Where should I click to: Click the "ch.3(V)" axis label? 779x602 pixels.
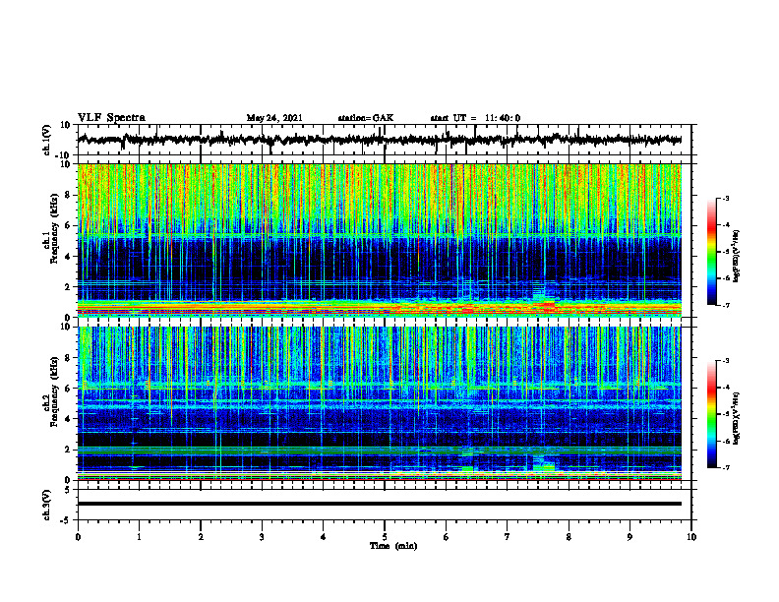tap(47, 505)
